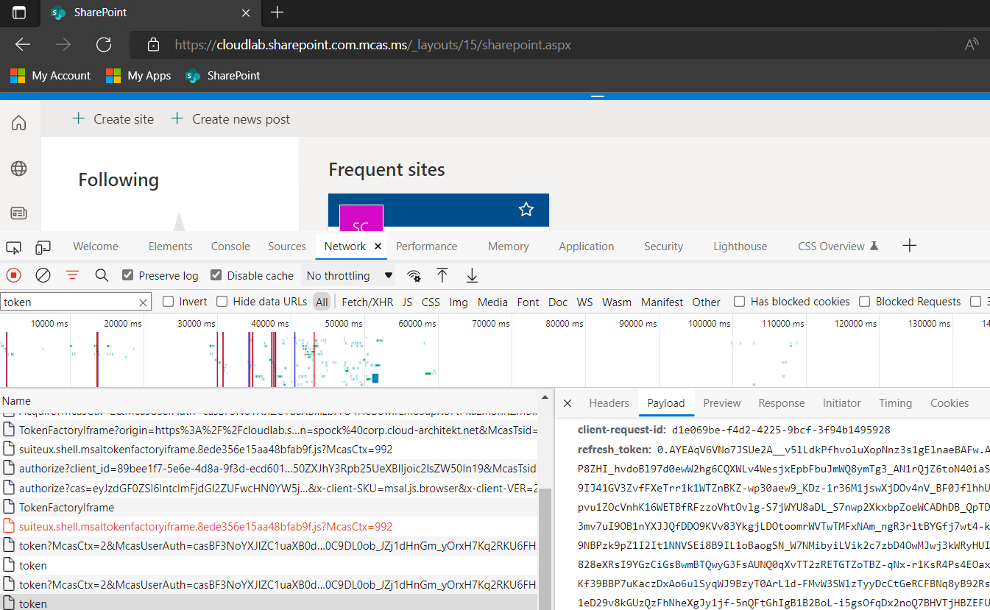Open the browser tab actions menu icon
990x610 pixels.
19,13
